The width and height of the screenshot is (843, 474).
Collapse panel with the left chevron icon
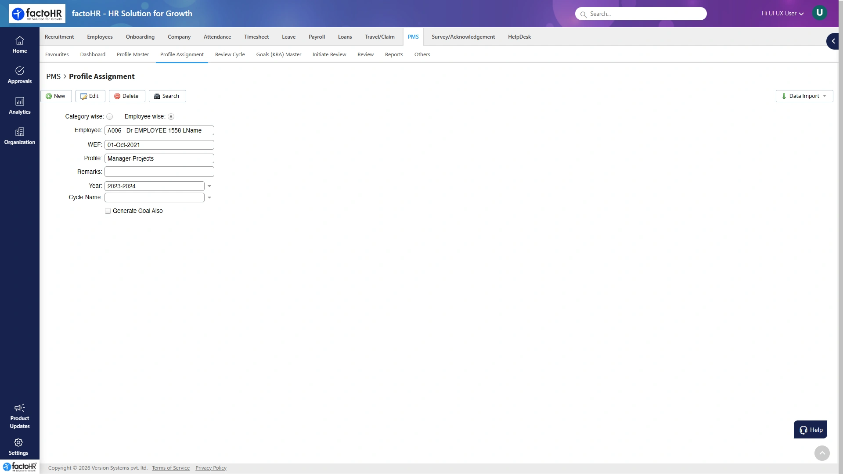pos(833,41)
